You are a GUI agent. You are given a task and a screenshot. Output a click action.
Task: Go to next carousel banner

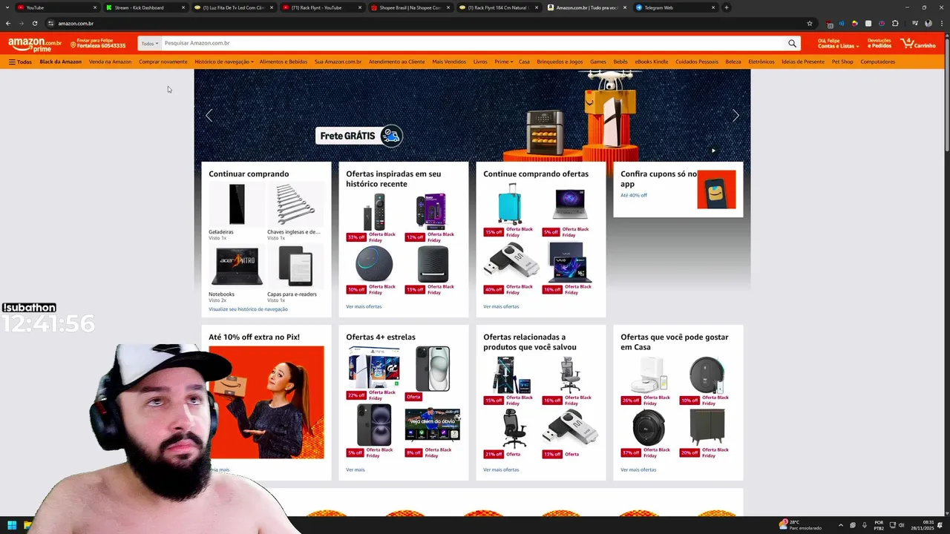point(736,115)
